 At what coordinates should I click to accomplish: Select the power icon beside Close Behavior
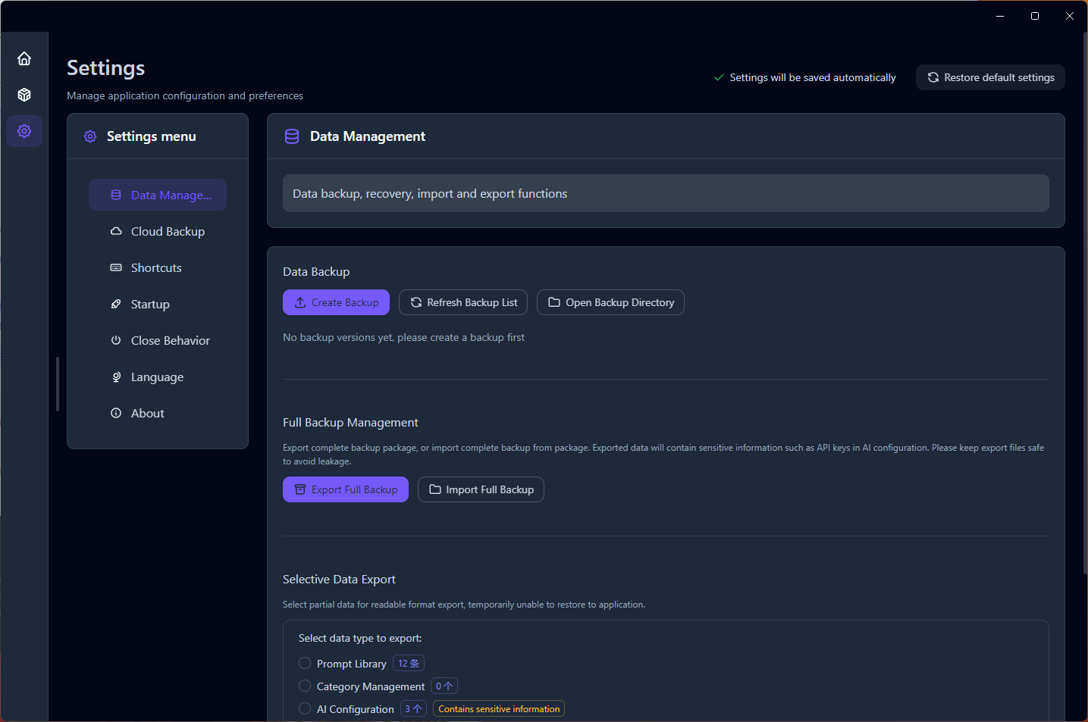click(115, 340)
